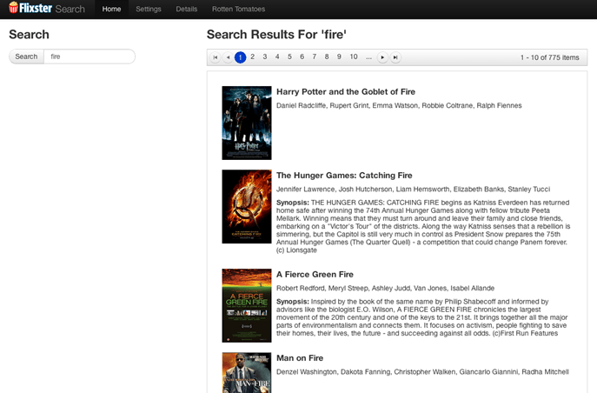The width and height of the screenshot is (597, 393).
Task: Select page 4 in pager
Action: click(277, 57)
